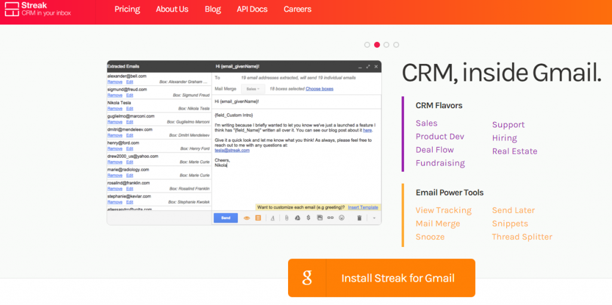
Task: Click Install Streak for Gmail button
Action: 381,278
